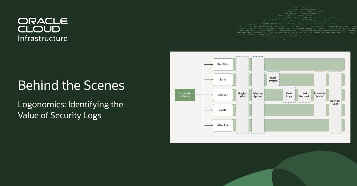
Task: Select the Death lifecycle node
Action: (223, 110)
